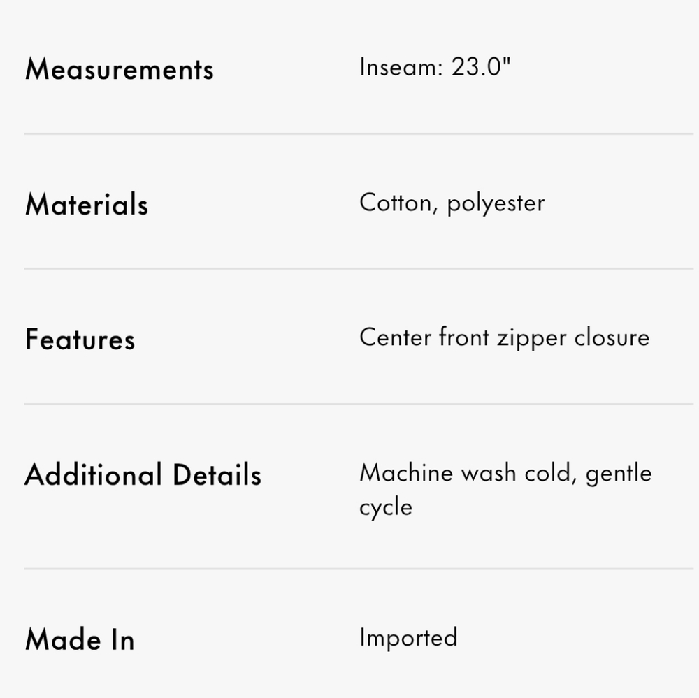Click the Machine wash cold, gentle text
Image resolution: width=699 pixels, height=698 pixels.
(x=505, y=473)
